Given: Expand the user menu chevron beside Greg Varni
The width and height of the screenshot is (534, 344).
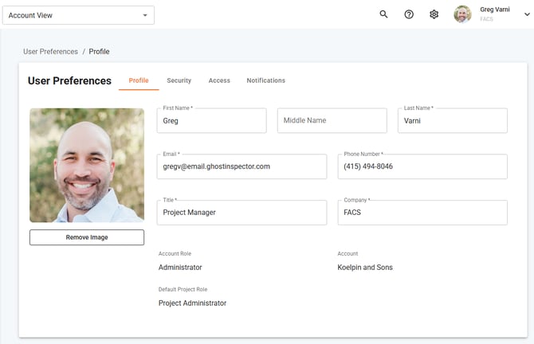Looking at the screenshot, I should [527, 14].
